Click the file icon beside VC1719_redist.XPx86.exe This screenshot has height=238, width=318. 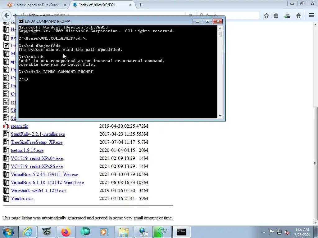(6, 166)
